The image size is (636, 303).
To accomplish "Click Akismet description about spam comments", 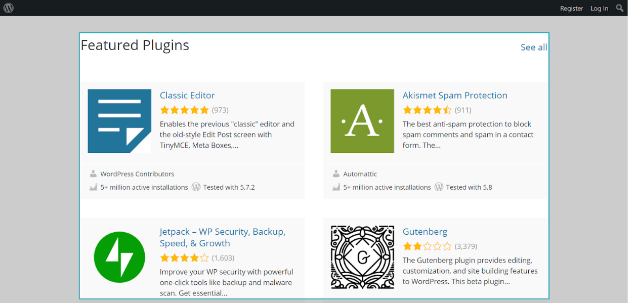I will (468, 135).
